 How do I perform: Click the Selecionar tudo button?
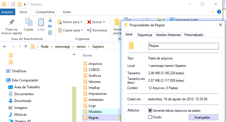187,20
